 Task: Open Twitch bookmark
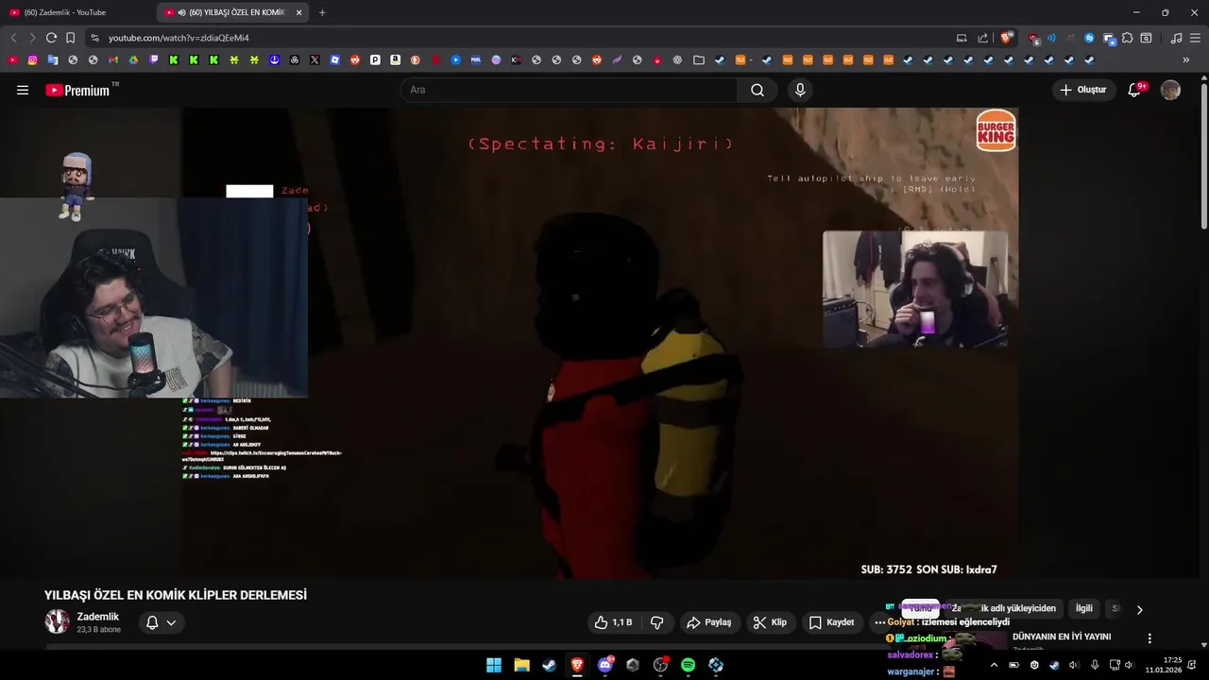click(x=154, y=59)
